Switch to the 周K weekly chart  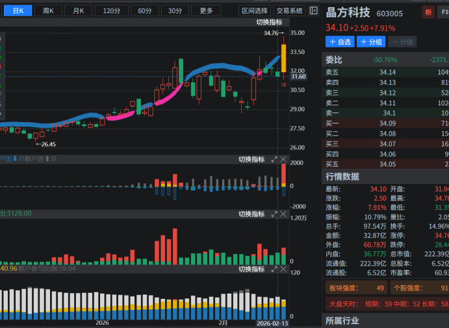(48, 10)
